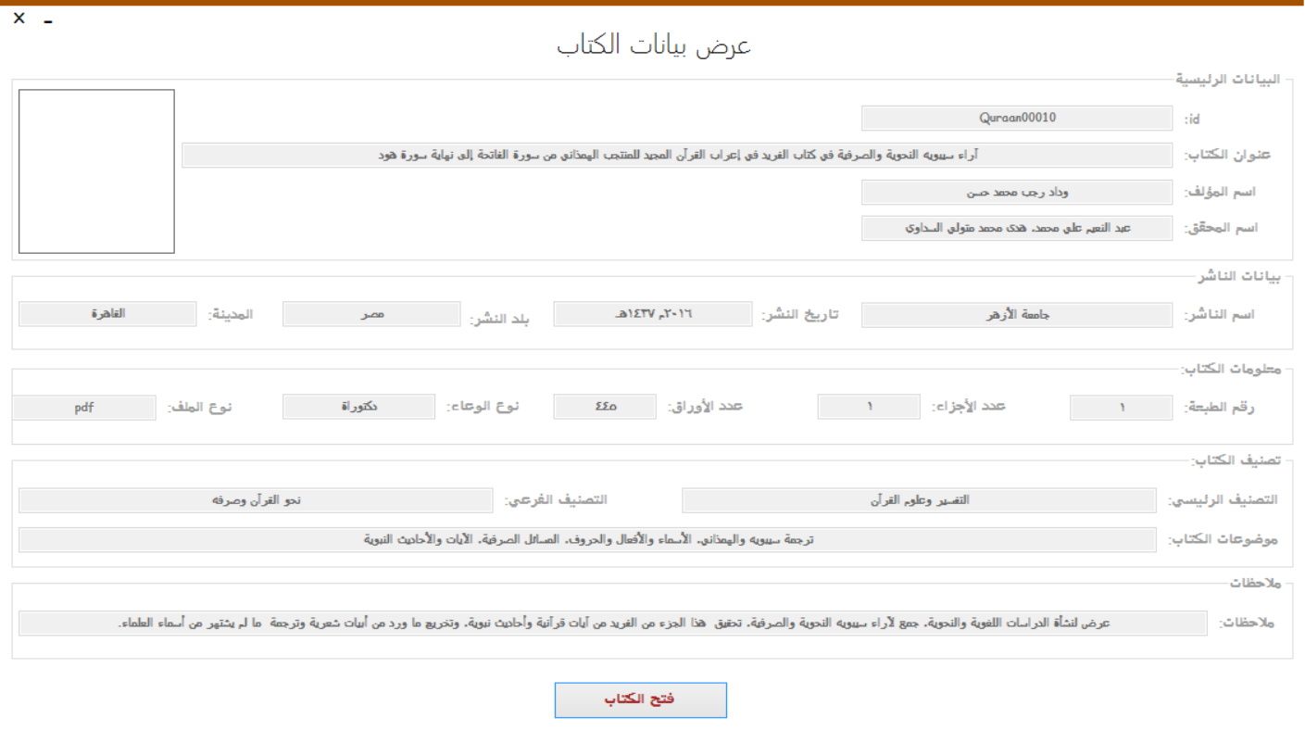Select the التصنيف الفرعي field نحو القرآن وصرفه

[x=257, y=499]
